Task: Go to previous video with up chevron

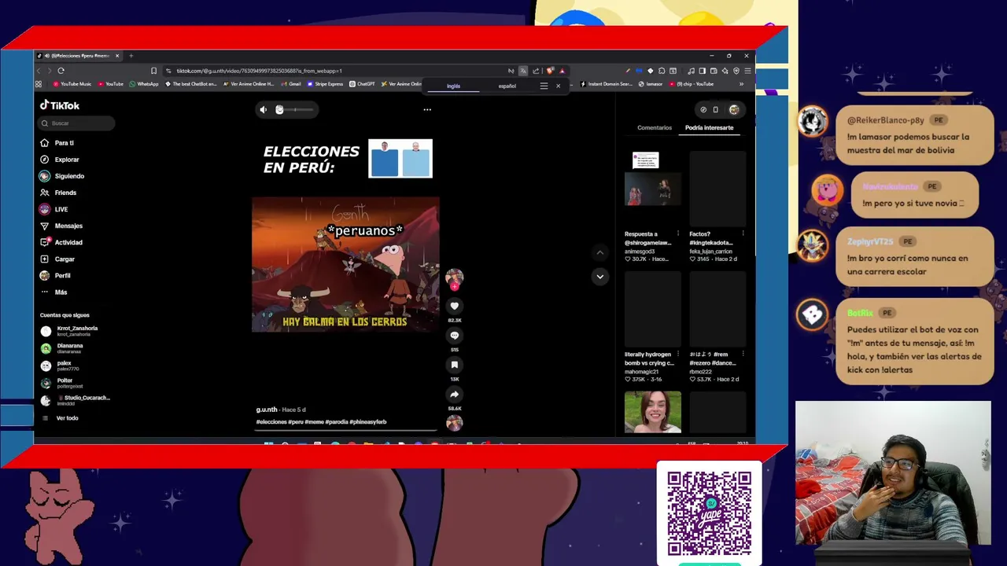Action: (599, 252)
